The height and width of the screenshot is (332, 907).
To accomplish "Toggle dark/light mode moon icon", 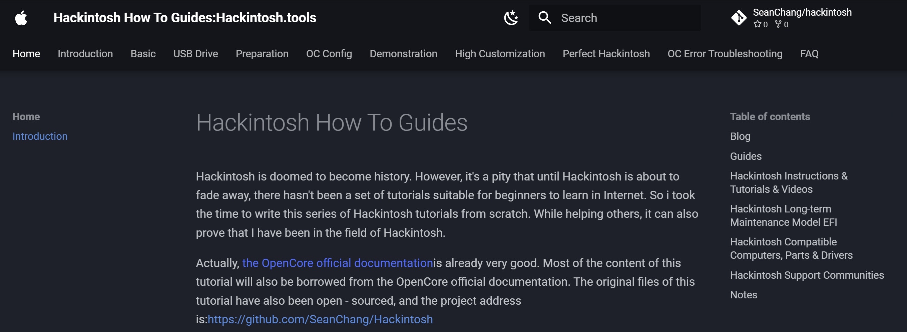I will pos(511,18).
